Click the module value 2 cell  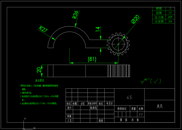click(170, 9)
